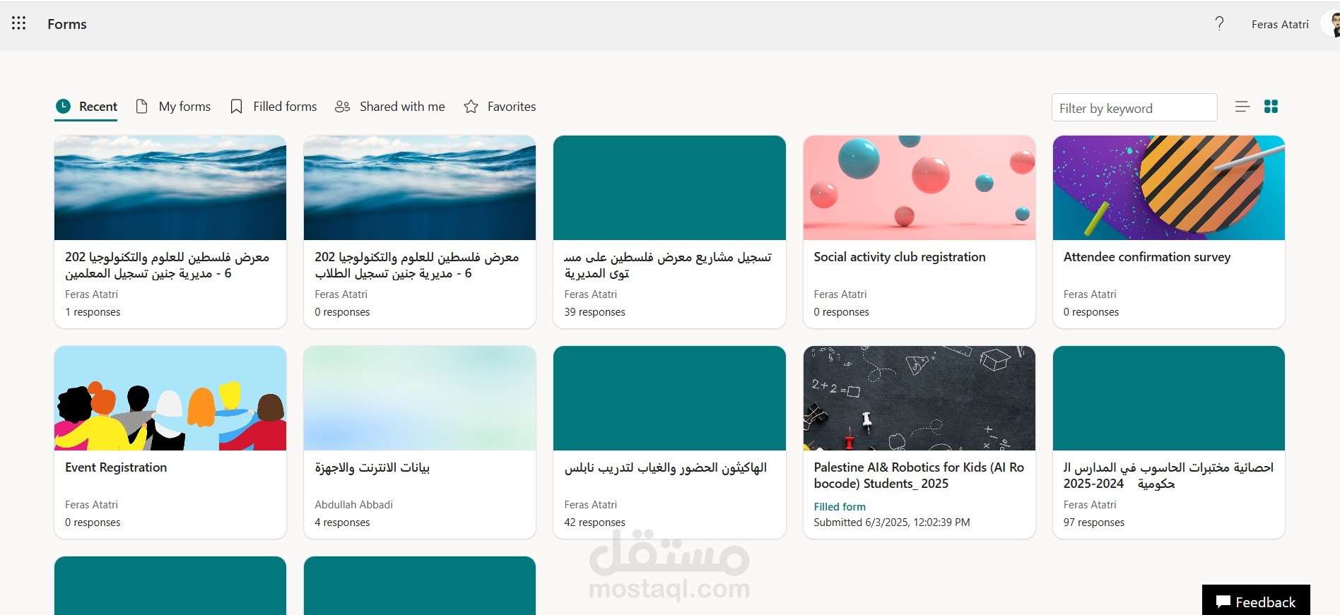Click the Favorites star icon
1340x615 pixels.
471,107
